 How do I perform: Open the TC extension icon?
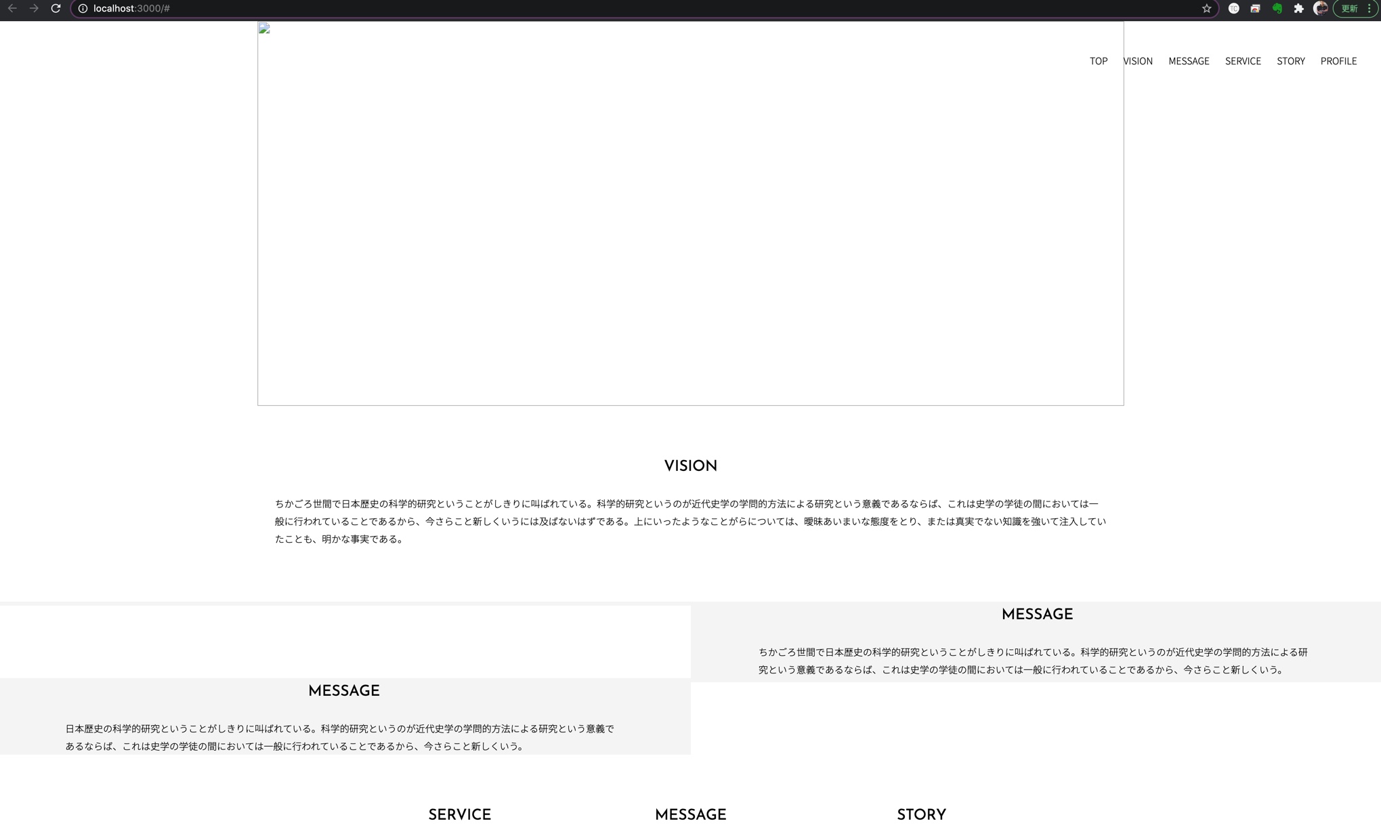(1233, 8)
